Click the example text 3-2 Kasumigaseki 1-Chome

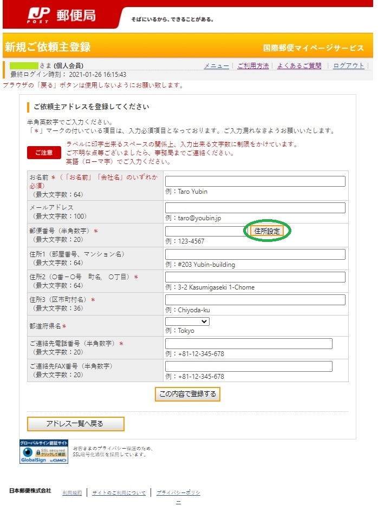pos(216,287)
